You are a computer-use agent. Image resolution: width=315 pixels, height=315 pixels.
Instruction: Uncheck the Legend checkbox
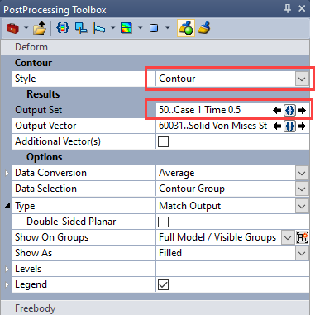tap(163, 285)
